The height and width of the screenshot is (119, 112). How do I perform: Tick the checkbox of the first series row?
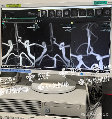click(3, 14)
